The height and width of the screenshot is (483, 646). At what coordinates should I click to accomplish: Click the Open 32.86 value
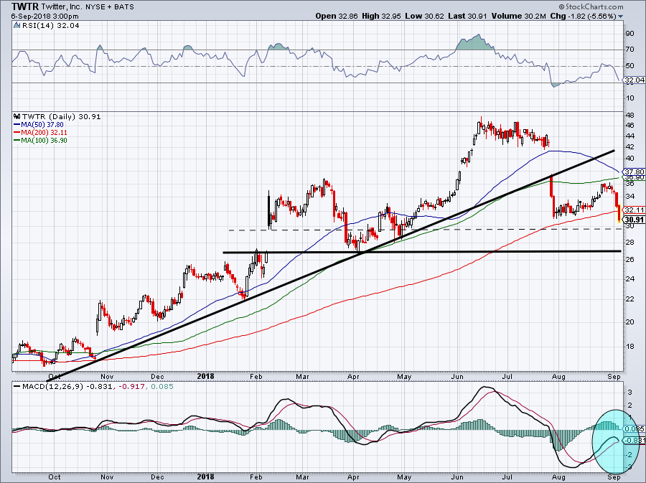click(x=337, y=16)
